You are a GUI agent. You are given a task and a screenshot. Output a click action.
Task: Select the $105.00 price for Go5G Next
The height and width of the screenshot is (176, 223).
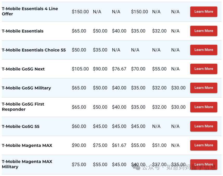pyautogui.click(x=80, y=69)
